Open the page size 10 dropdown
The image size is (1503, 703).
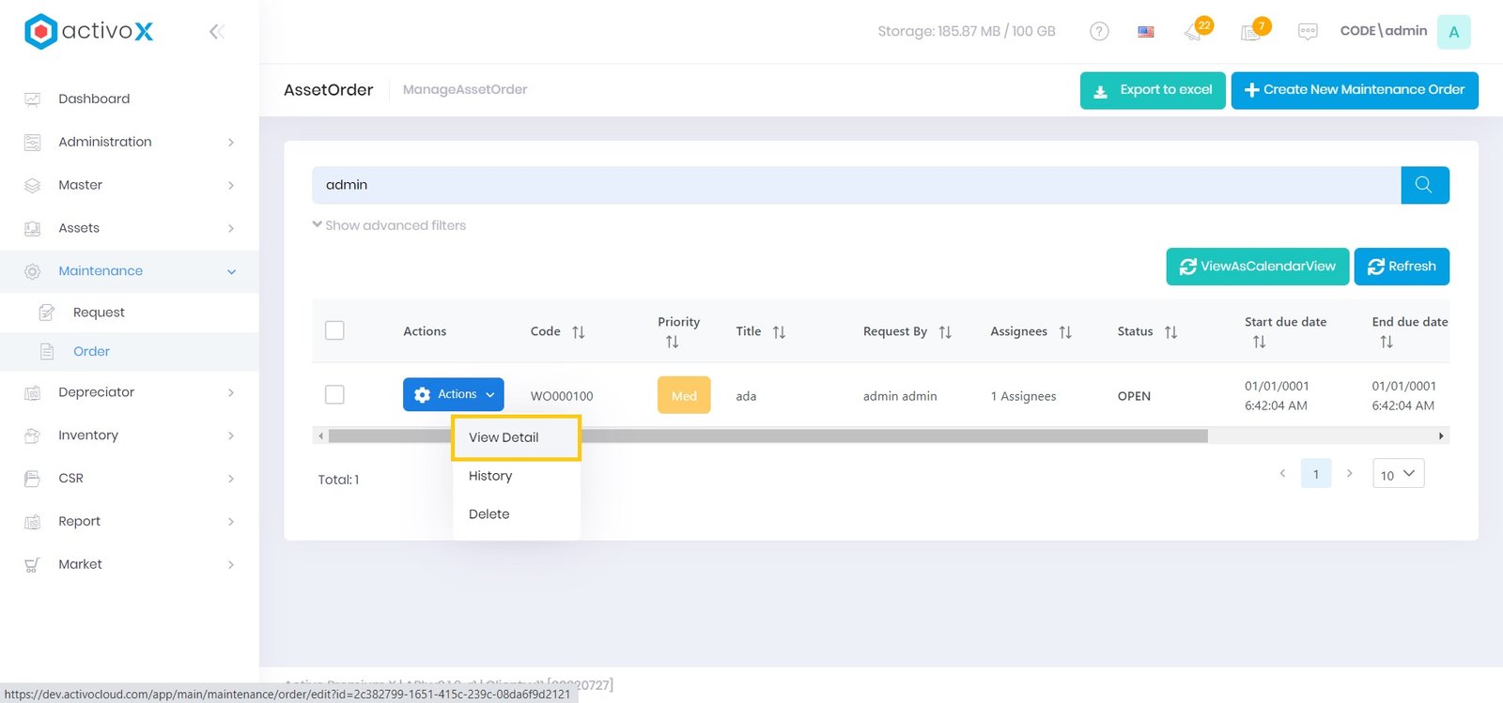coord(1398,474)
